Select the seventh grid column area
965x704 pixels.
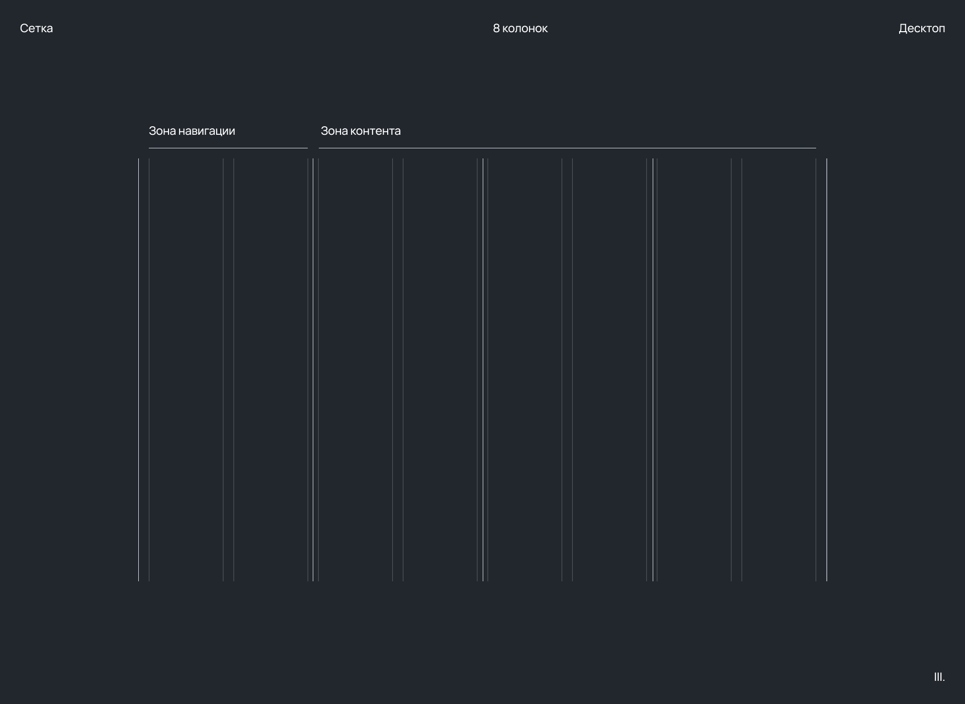[x=694, y=370]
